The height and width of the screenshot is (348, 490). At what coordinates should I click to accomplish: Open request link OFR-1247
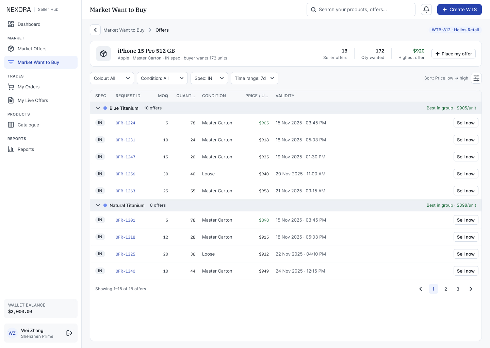click(126, 157)
